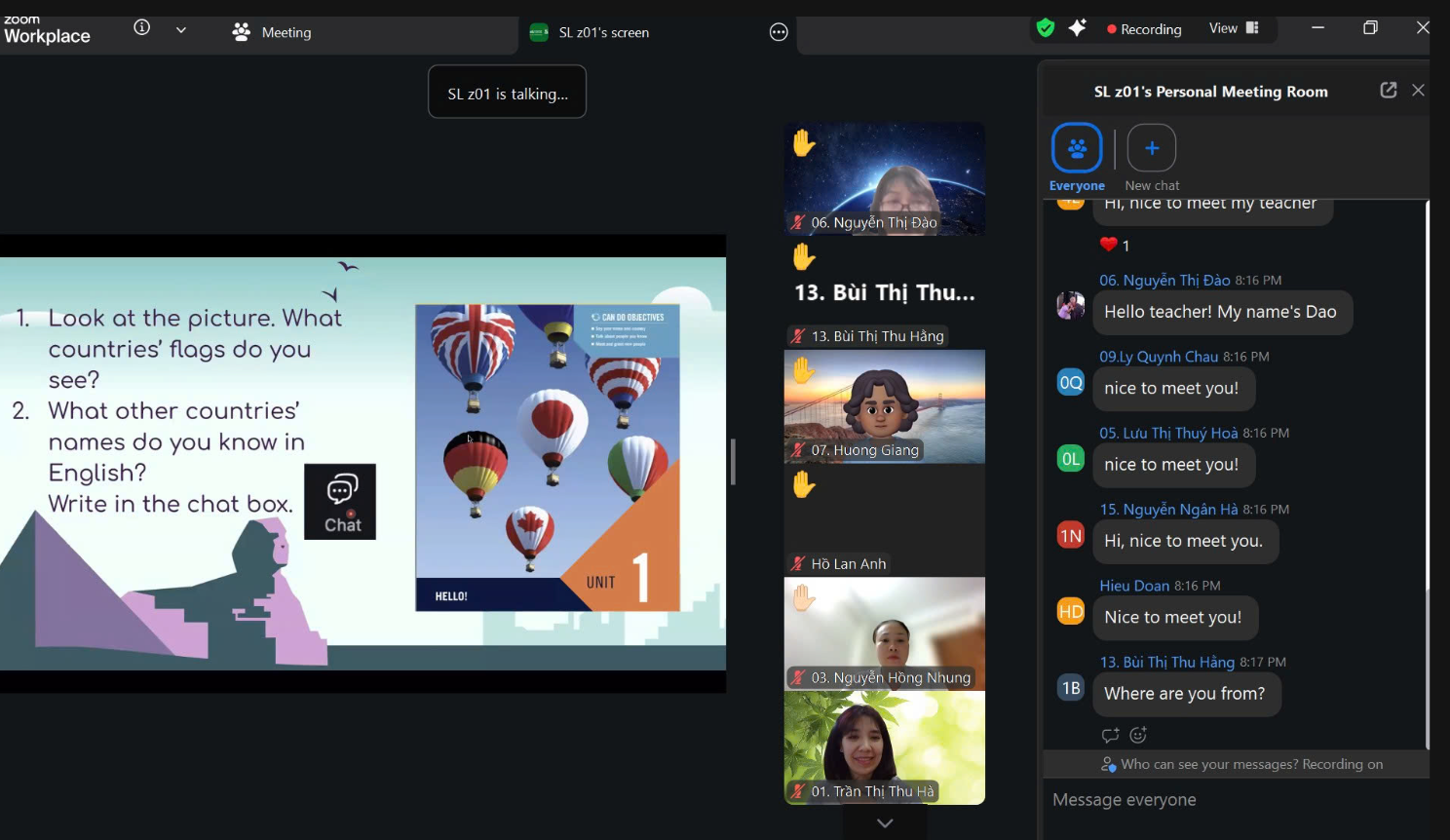This screenshot has height=840, width=1450.
Task: Expand the dropdown arrow beside meeting info
Action: click(x=181, y=30)
